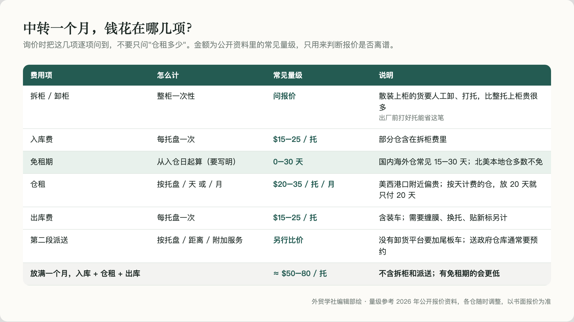Screen dimensions: 574x322
Task: Click '从入仓日起算（要写明）' cell
Action: tap(196, 162)
